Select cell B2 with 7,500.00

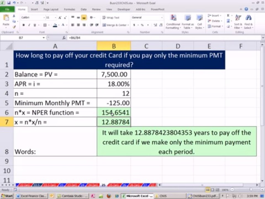114,74
